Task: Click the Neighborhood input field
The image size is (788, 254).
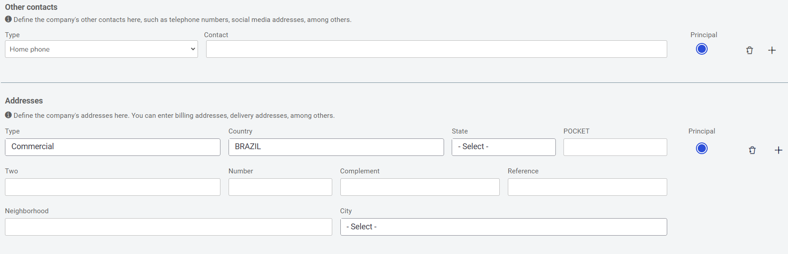Action: coord(168,227)
